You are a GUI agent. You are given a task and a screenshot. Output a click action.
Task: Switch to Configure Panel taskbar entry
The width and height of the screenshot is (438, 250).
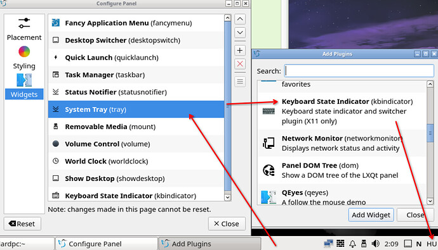coord(107,244)
